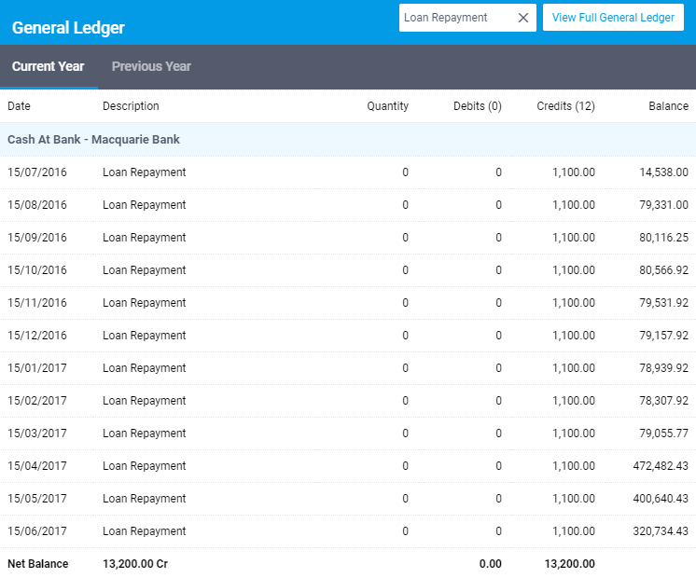Select the 15/03/2017 date cell
This screenshot has height=578, width=696.
37,433
